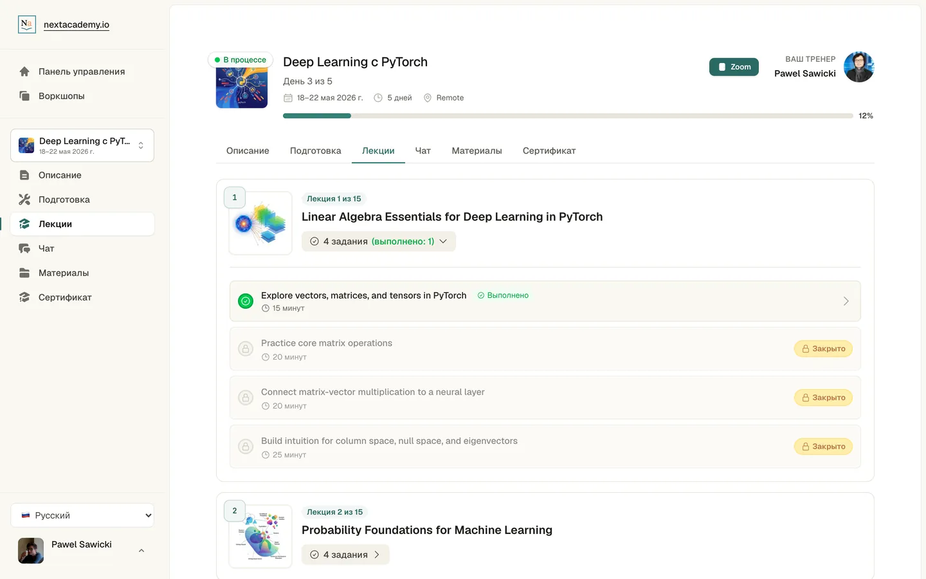
Task: Click the lock icon on Connect matrix-vector multiplication
Action: 246,398
